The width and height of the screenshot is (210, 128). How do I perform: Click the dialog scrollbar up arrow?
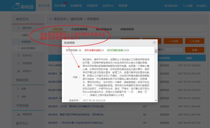156,48
